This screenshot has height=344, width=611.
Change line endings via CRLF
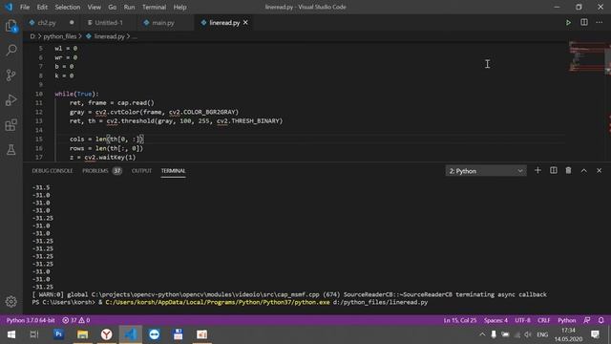543,320
